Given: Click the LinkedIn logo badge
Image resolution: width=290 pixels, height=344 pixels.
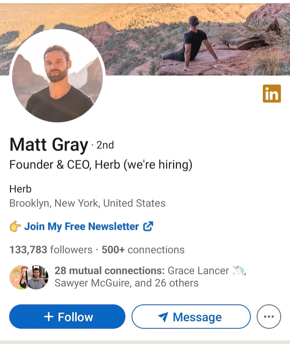Looking at the screenshot, I should [x=271, y=94].
